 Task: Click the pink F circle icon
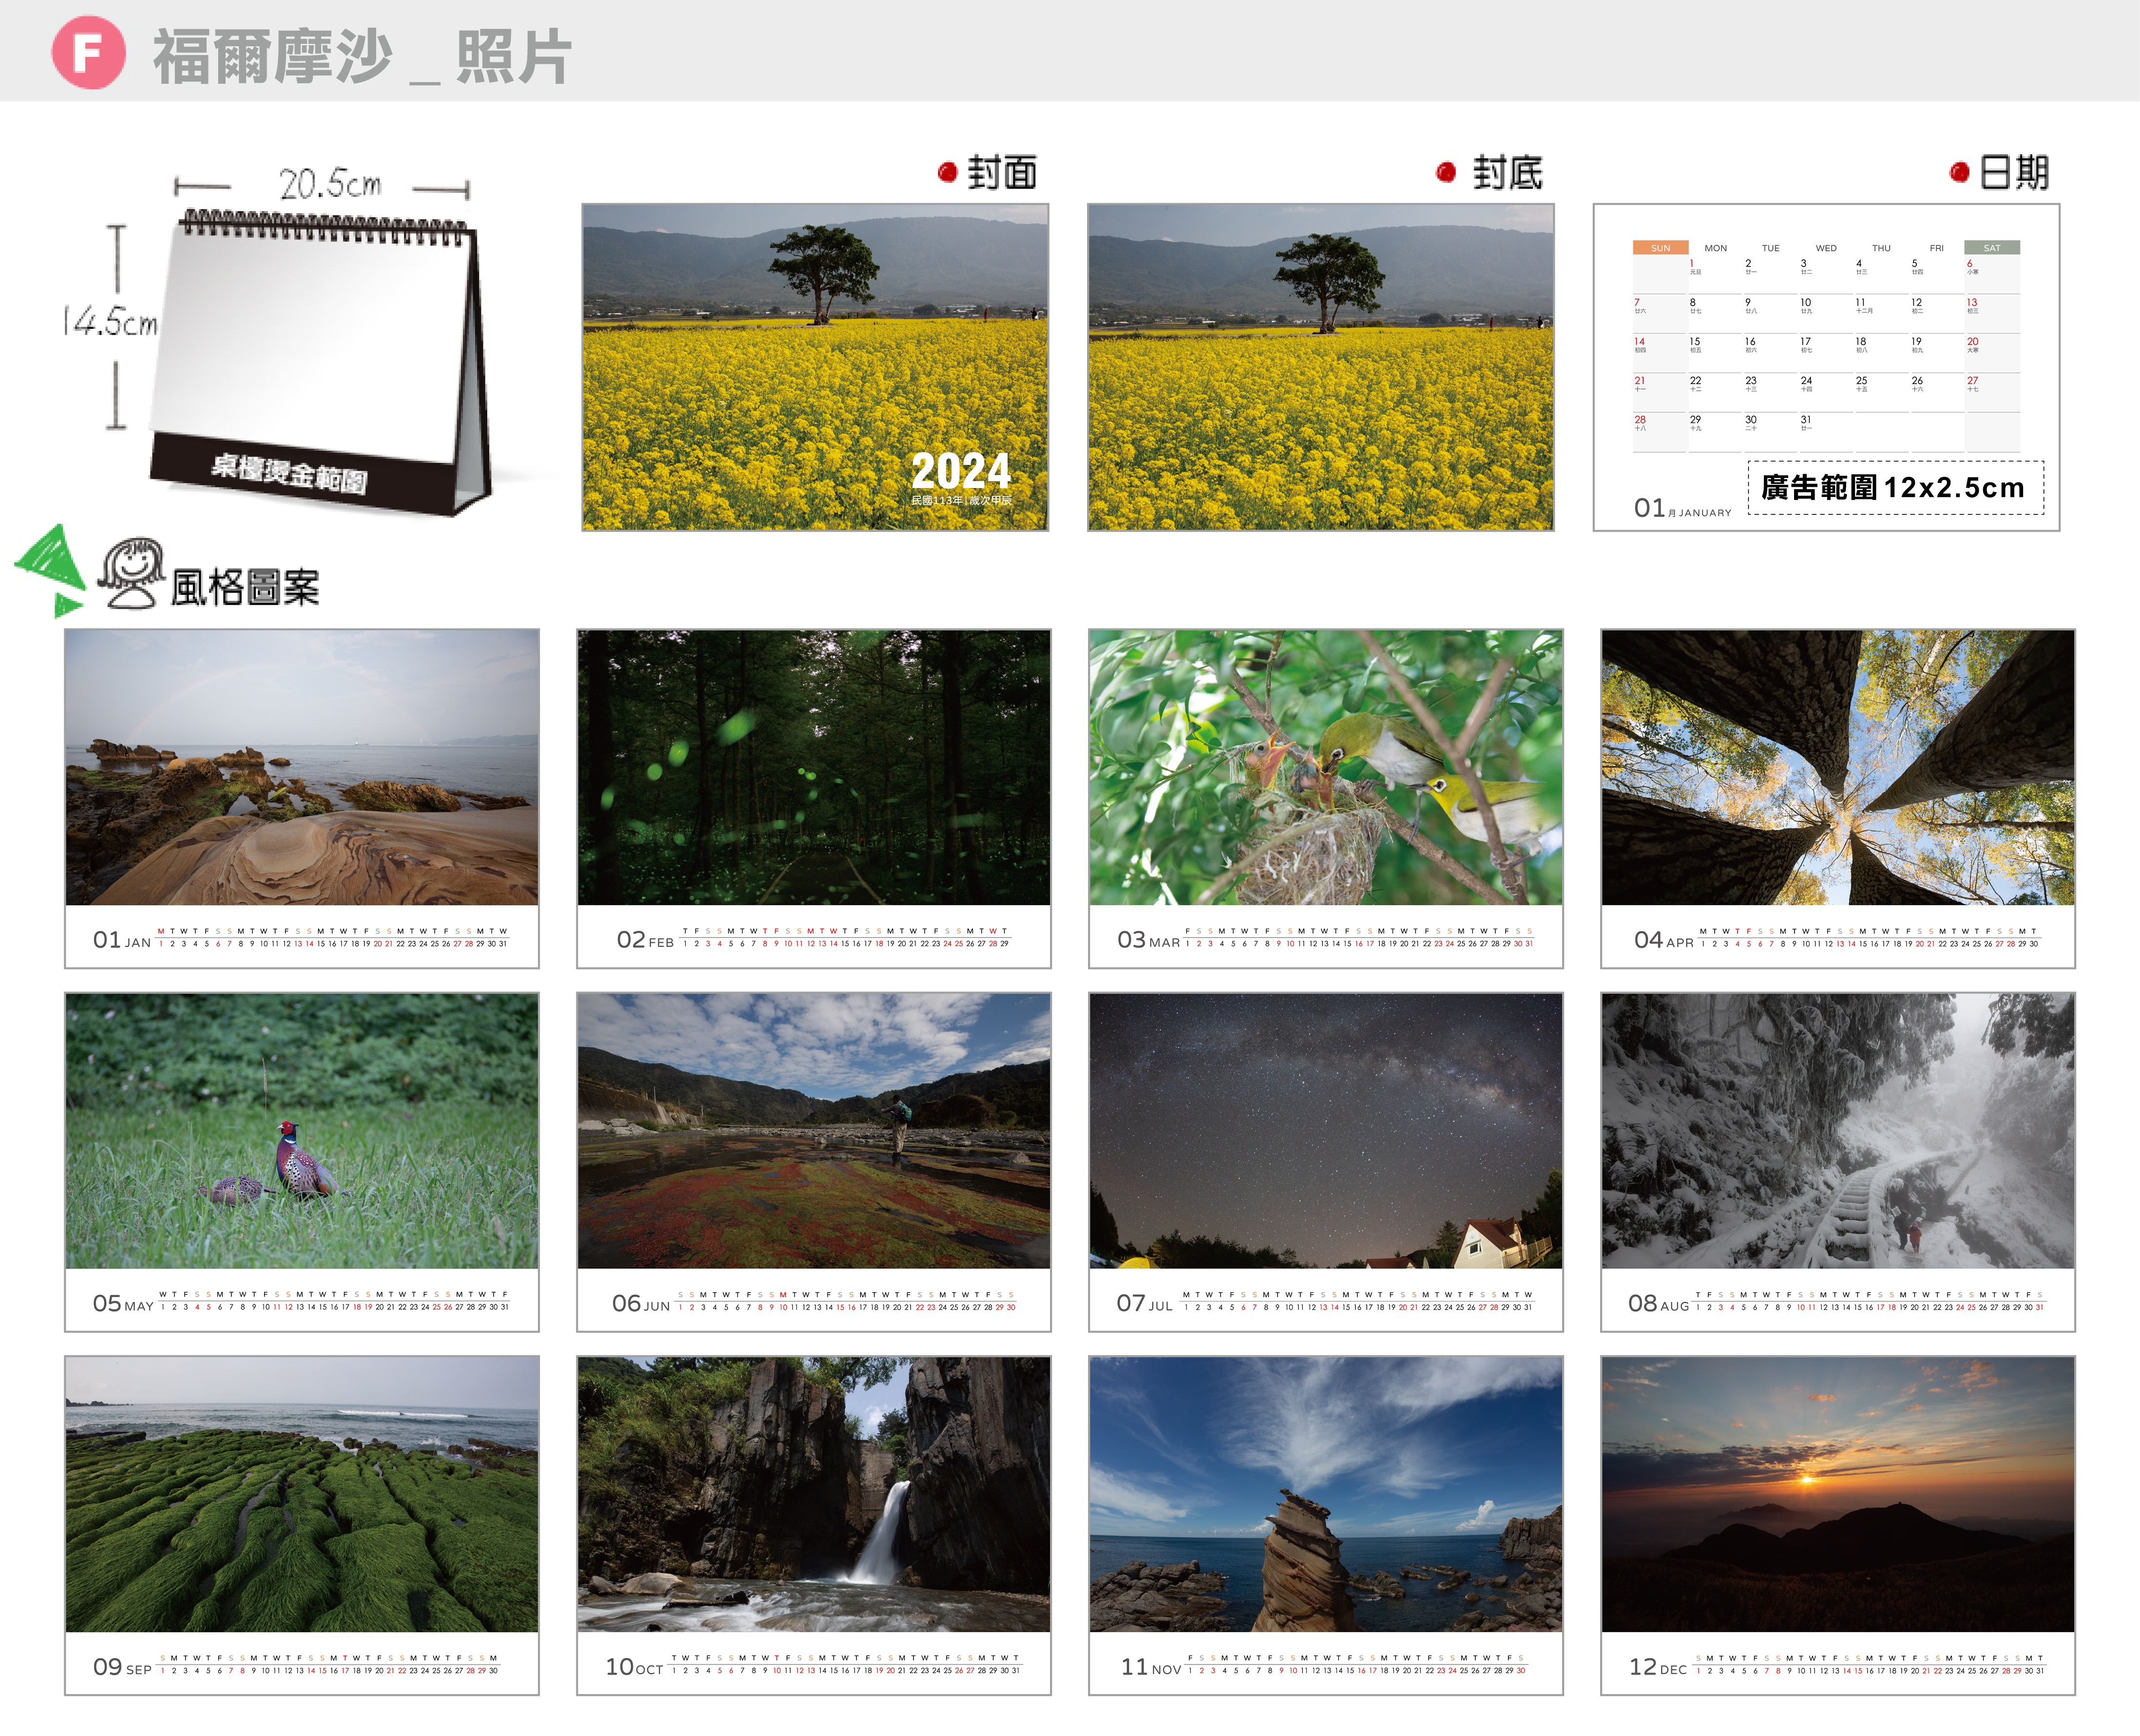(88, 53)
